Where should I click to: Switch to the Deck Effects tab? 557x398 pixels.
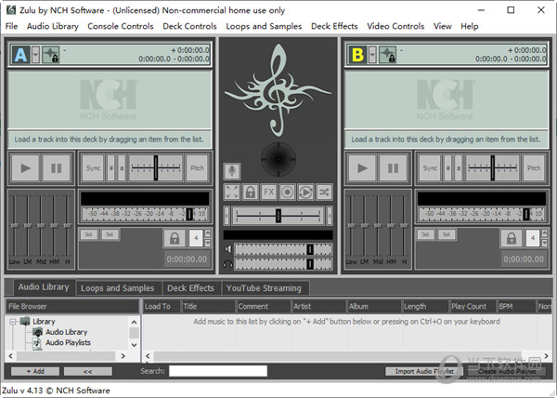[190, 288]
